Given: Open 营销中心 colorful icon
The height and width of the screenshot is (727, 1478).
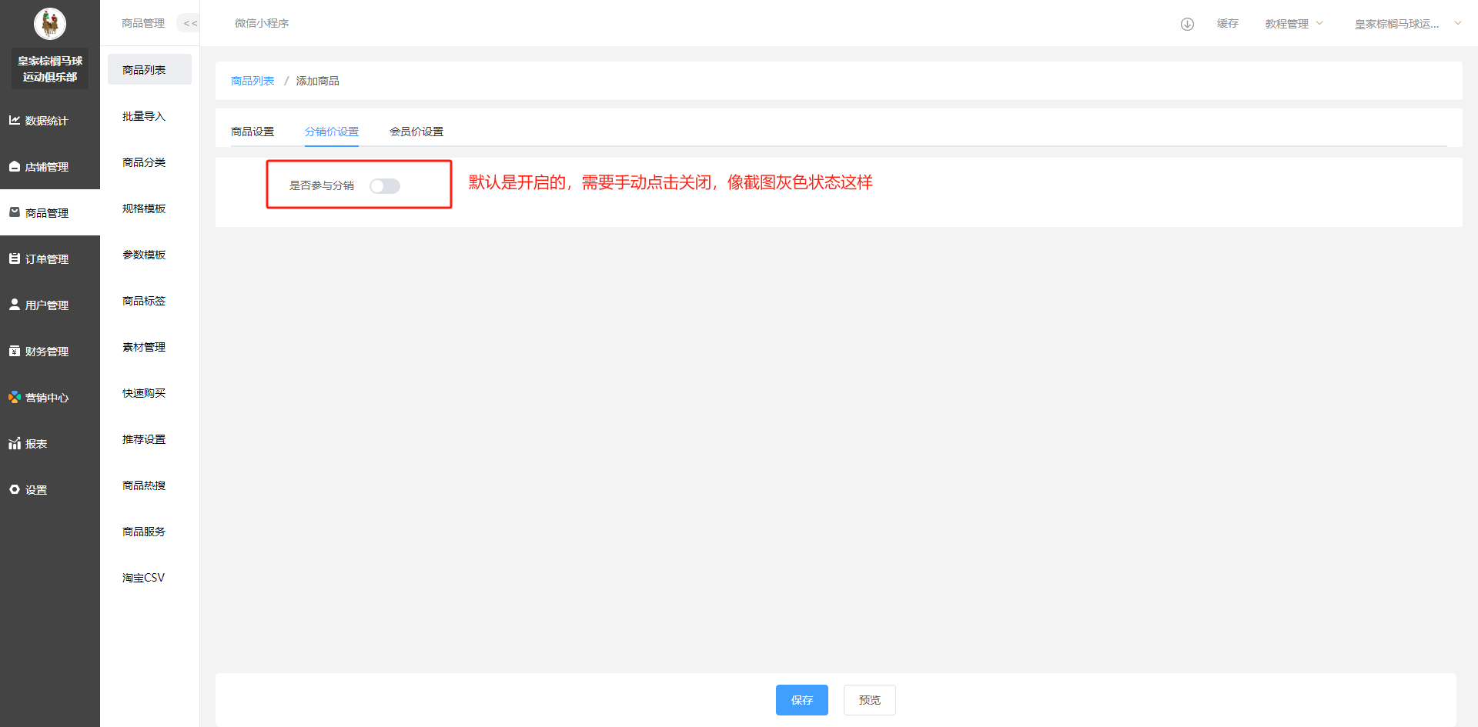Looking at the screenshot, I should click(15, 398).
